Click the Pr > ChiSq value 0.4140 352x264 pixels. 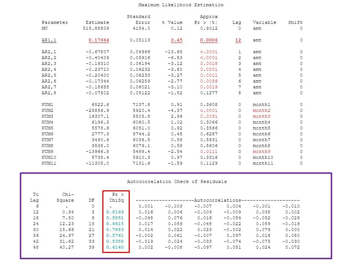pos(115,247)
